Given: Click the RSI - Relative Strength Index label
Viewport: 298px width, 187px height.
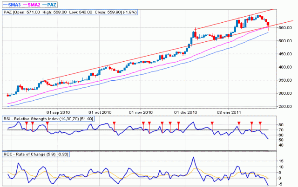Looking at the screenshot, I should pos(48,119).
